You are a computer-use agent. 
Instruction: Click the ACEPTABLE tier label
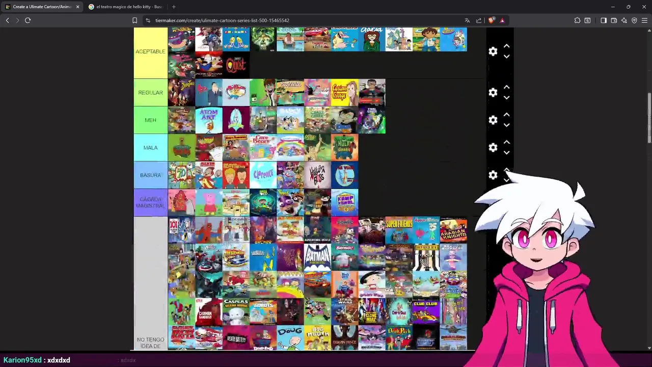(x=150, y=51)
